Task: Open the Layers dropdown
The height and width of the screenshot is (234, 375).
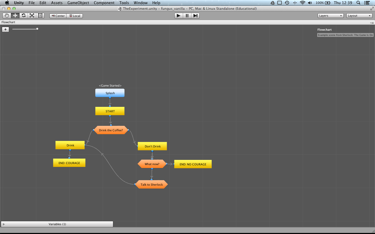Action: (x=331, y=16)
